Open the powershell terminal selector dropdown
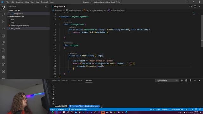The height and width of the screenshot is (114, 203). click(x=167, y=81)
